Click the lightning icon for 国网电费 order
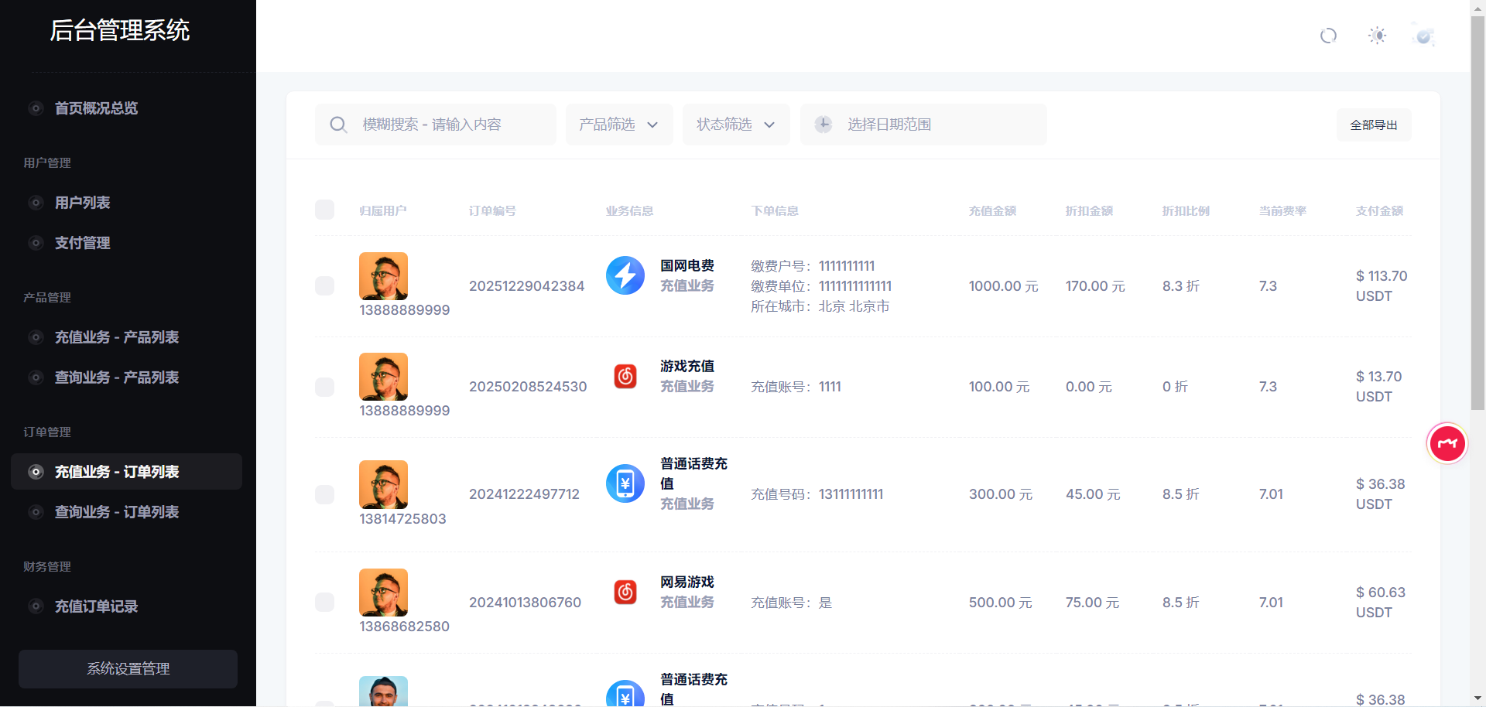Image resolution: width=1486 pixels, height=707 pixels. pyautogui.click(x=625, y=275)
